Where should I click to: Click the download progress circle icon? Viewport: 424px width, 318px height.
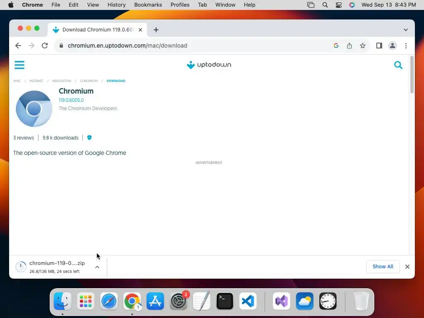pos(21,267)
